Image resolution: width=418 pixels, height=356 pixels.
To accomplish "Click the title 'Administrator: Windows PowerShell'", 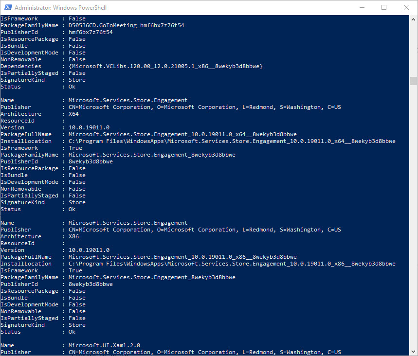I will [60, 8].
